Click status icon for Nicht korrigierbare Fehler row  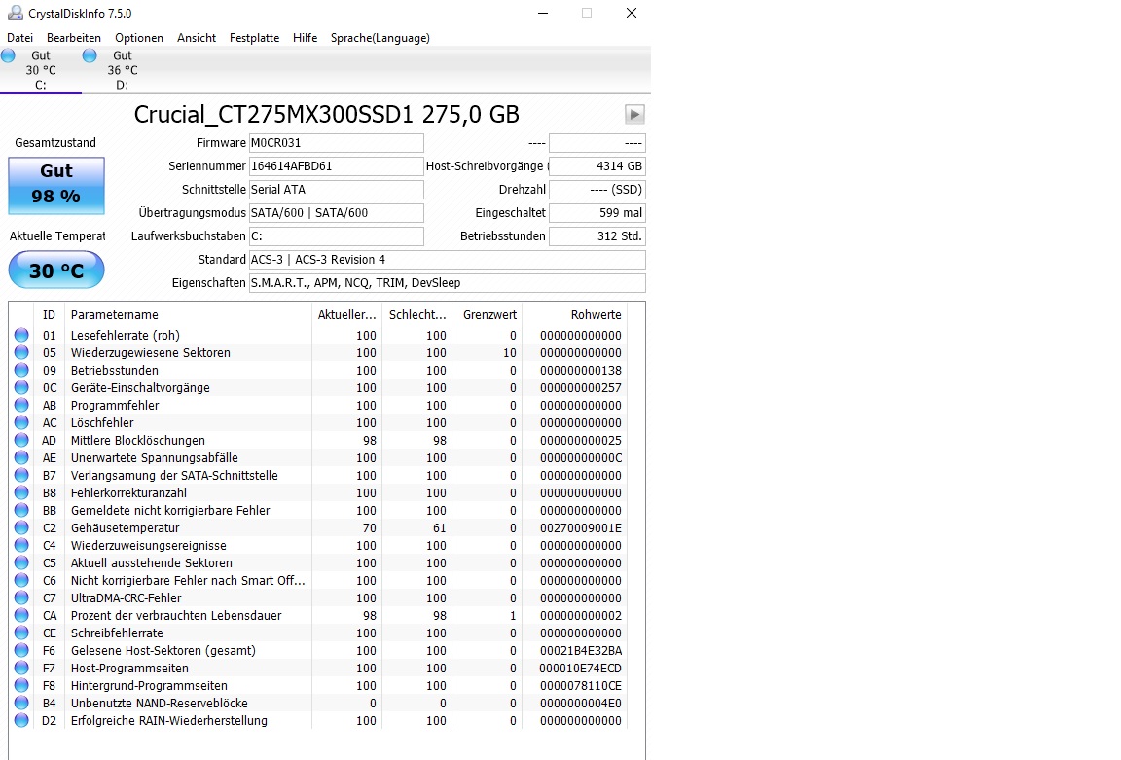pos(21,580)
